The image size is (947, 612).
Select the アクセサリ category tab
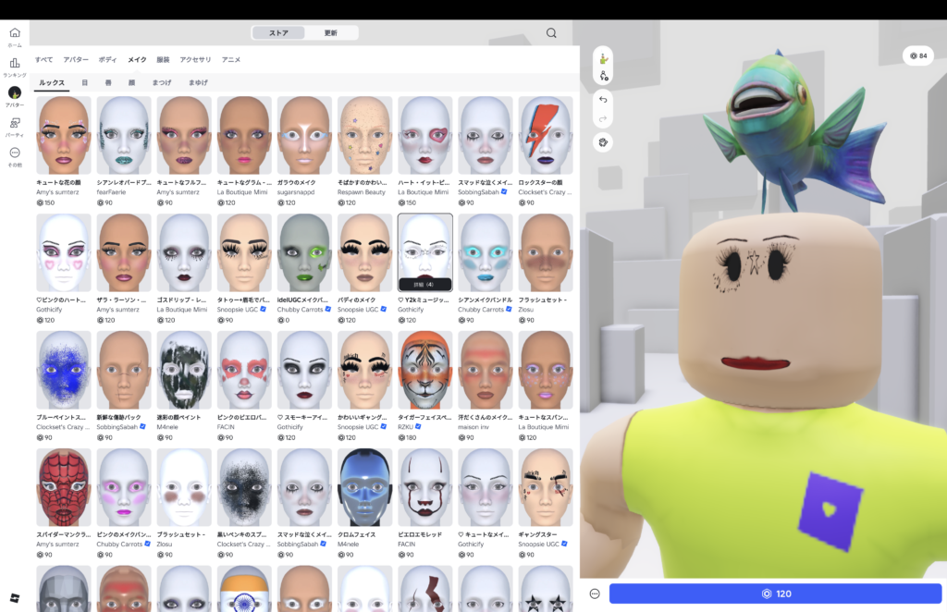click(x=195, y=59)
